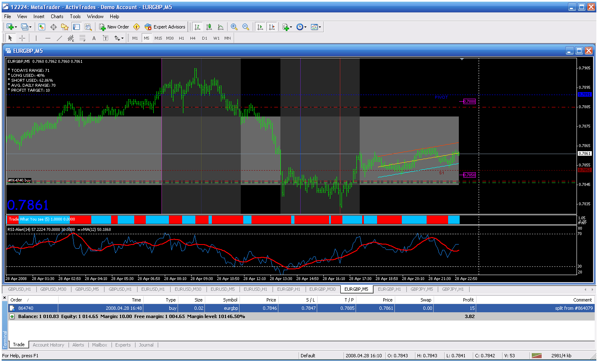Expand the new chart dropdown

pyautogui.click(x=16, y=27)
